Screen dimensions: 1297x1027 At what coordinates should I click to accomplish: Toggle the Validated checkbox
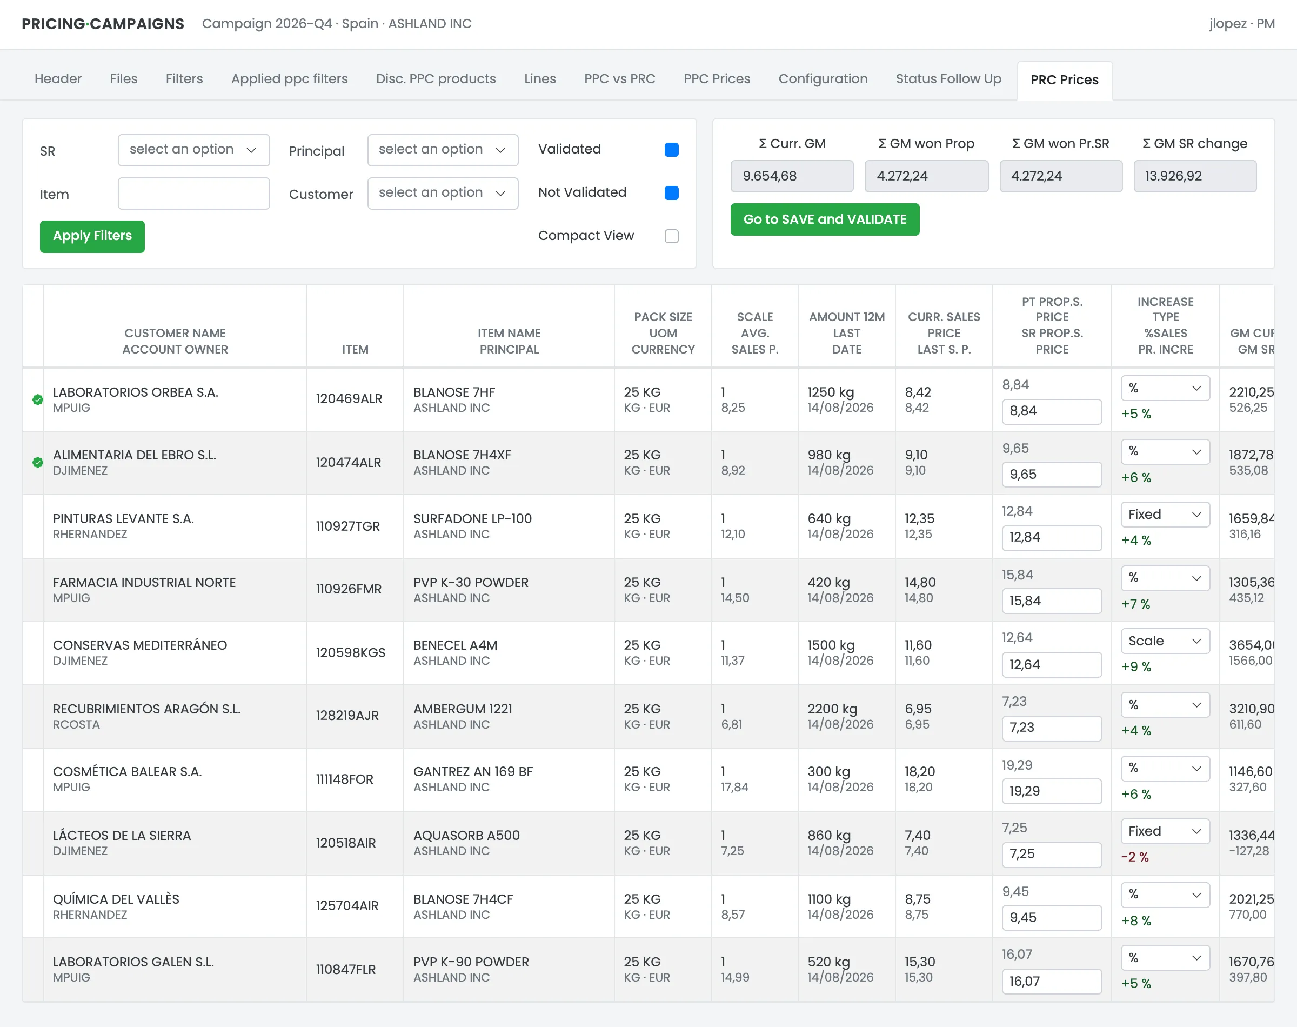tap(671, 150)
